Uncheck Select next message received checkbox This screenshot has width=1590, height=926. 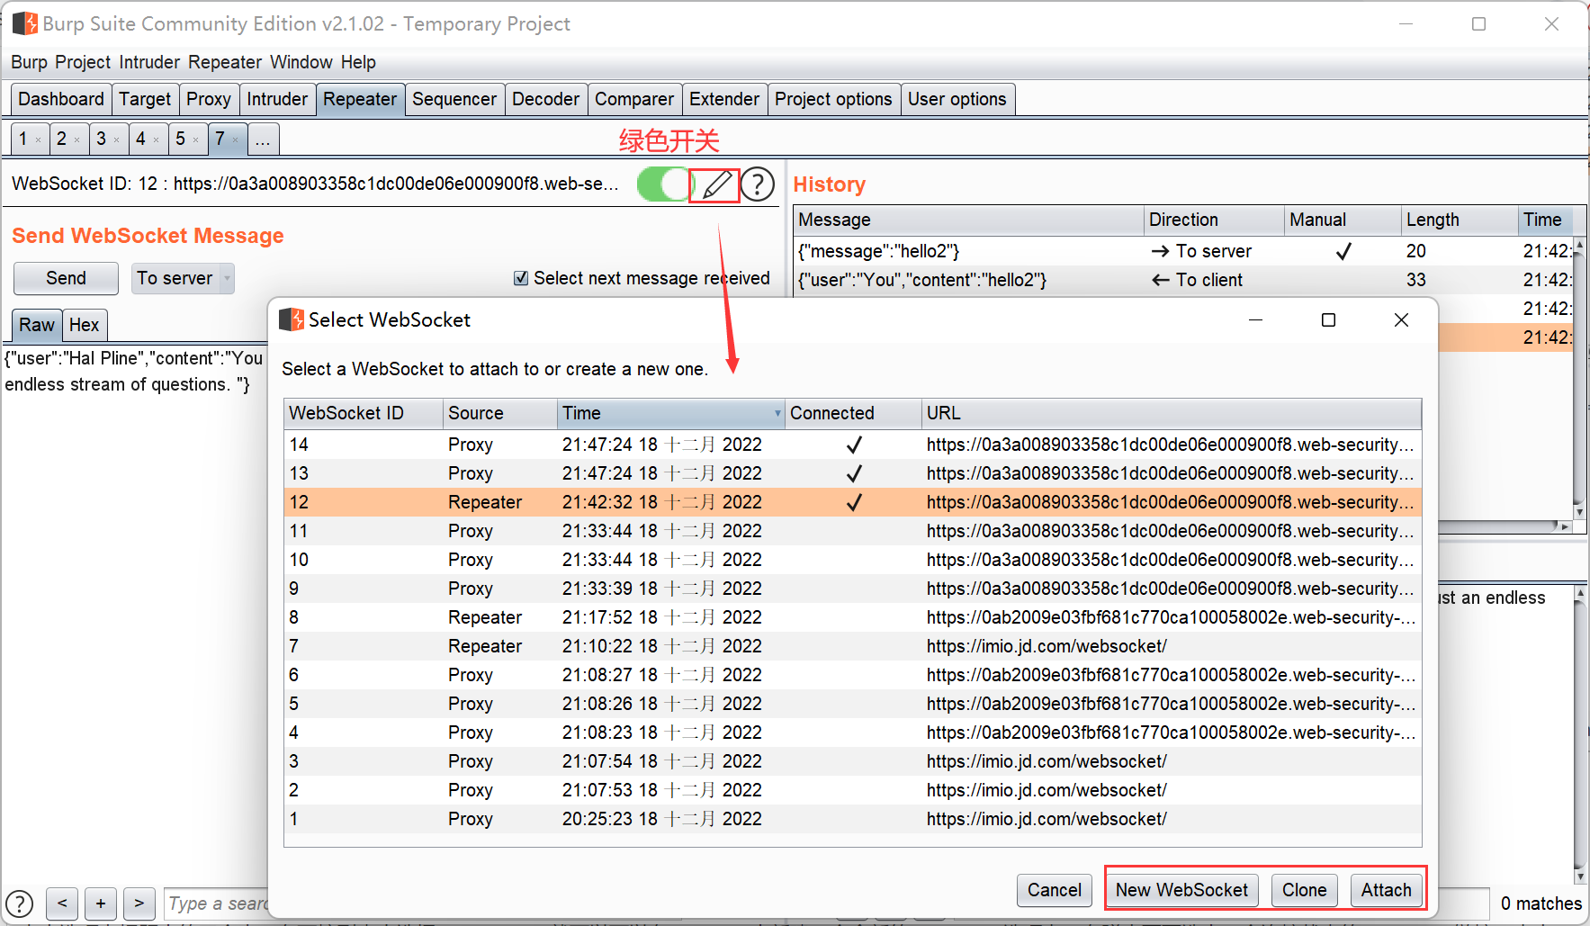tap(521, 278)
